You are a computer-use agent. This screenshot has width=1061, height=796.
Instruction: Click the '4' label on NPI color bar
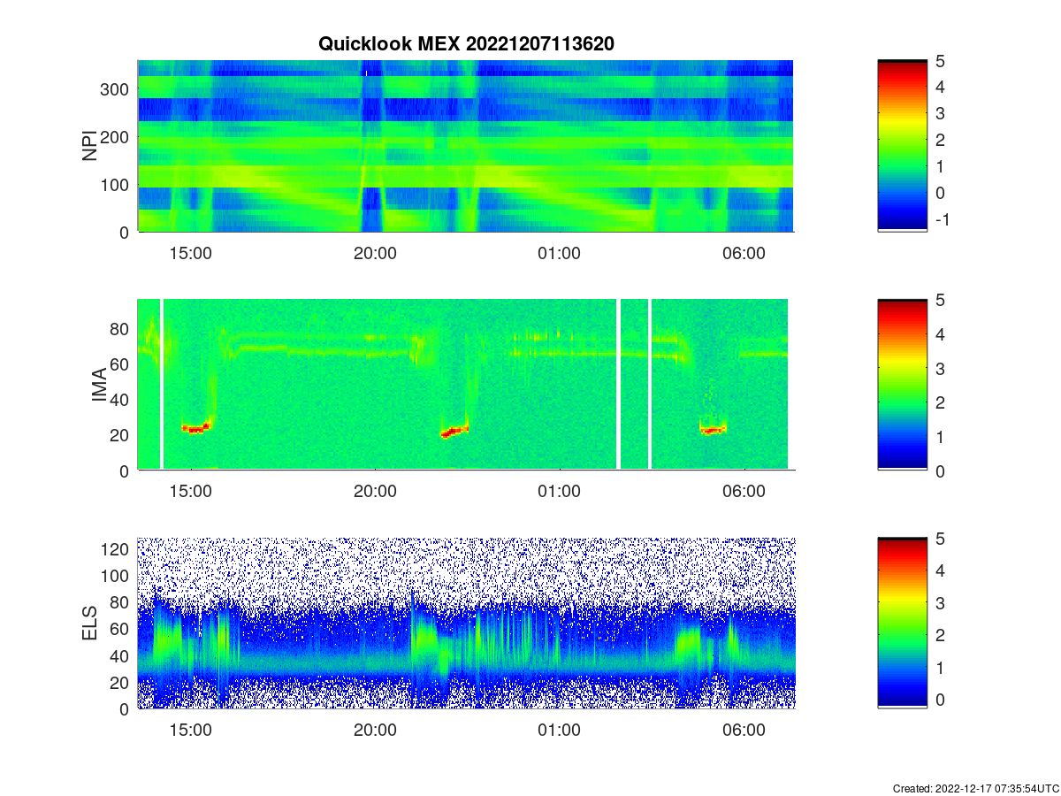(x=940, y=87)
